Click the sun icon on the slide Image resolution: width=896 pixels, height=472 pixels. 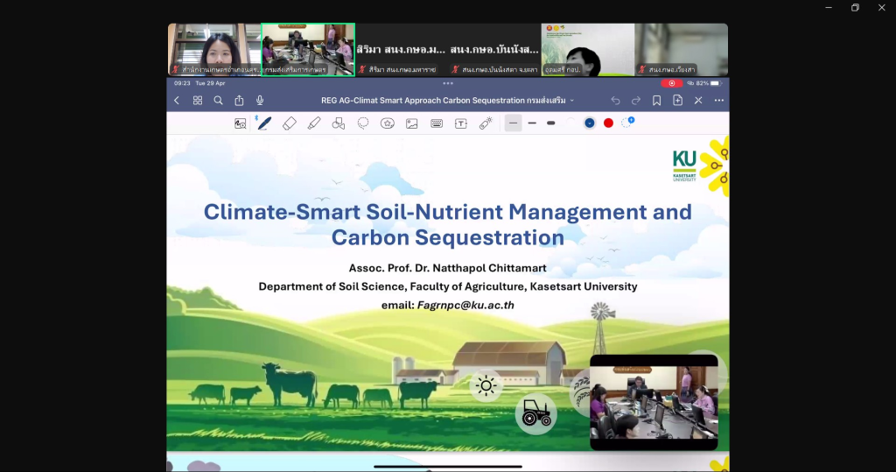486,385
